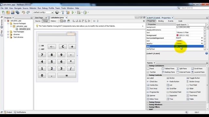The height and width of the screenshot is (117, 209).
Task: Click the Preview Design icon
Action: [68, 21]
